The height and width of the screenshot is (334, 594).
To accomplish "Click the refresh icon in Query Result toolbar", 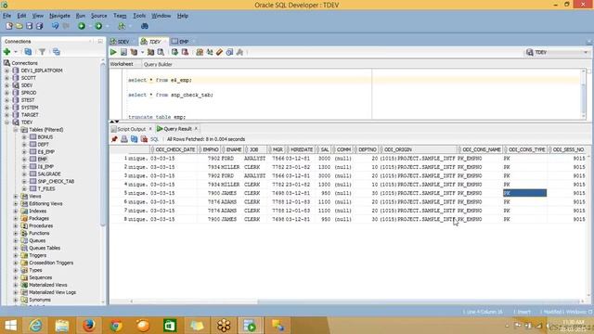I will pyautogui.click(x=134, y=139).
